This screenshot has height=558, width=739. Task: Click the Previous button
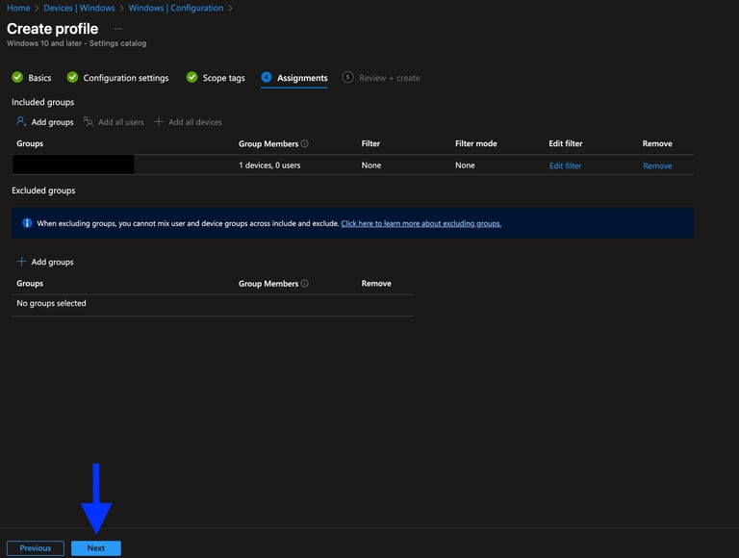point(36,548)
